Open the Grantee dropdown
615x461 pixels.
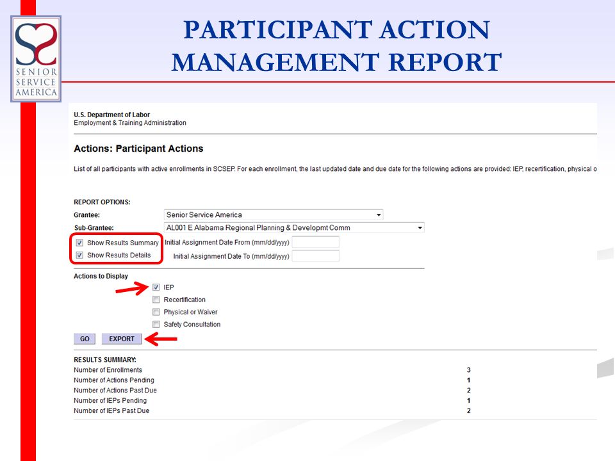[x=274, y=215]
